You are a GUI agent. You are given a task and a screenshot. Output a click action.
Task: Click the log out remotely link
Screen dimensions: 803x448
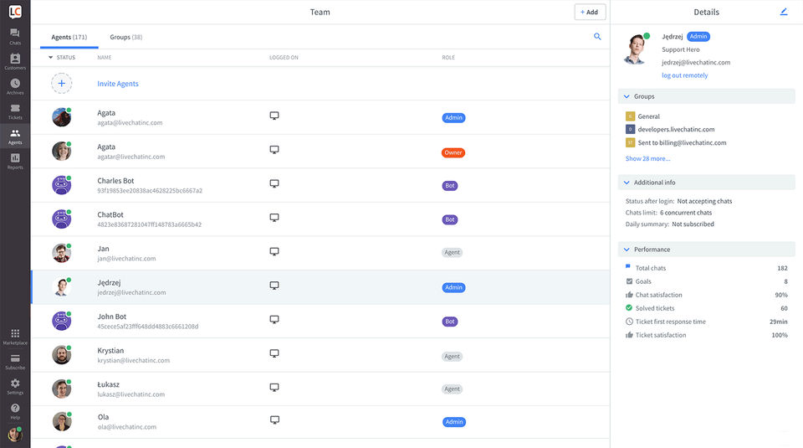(x=684, y=75)
